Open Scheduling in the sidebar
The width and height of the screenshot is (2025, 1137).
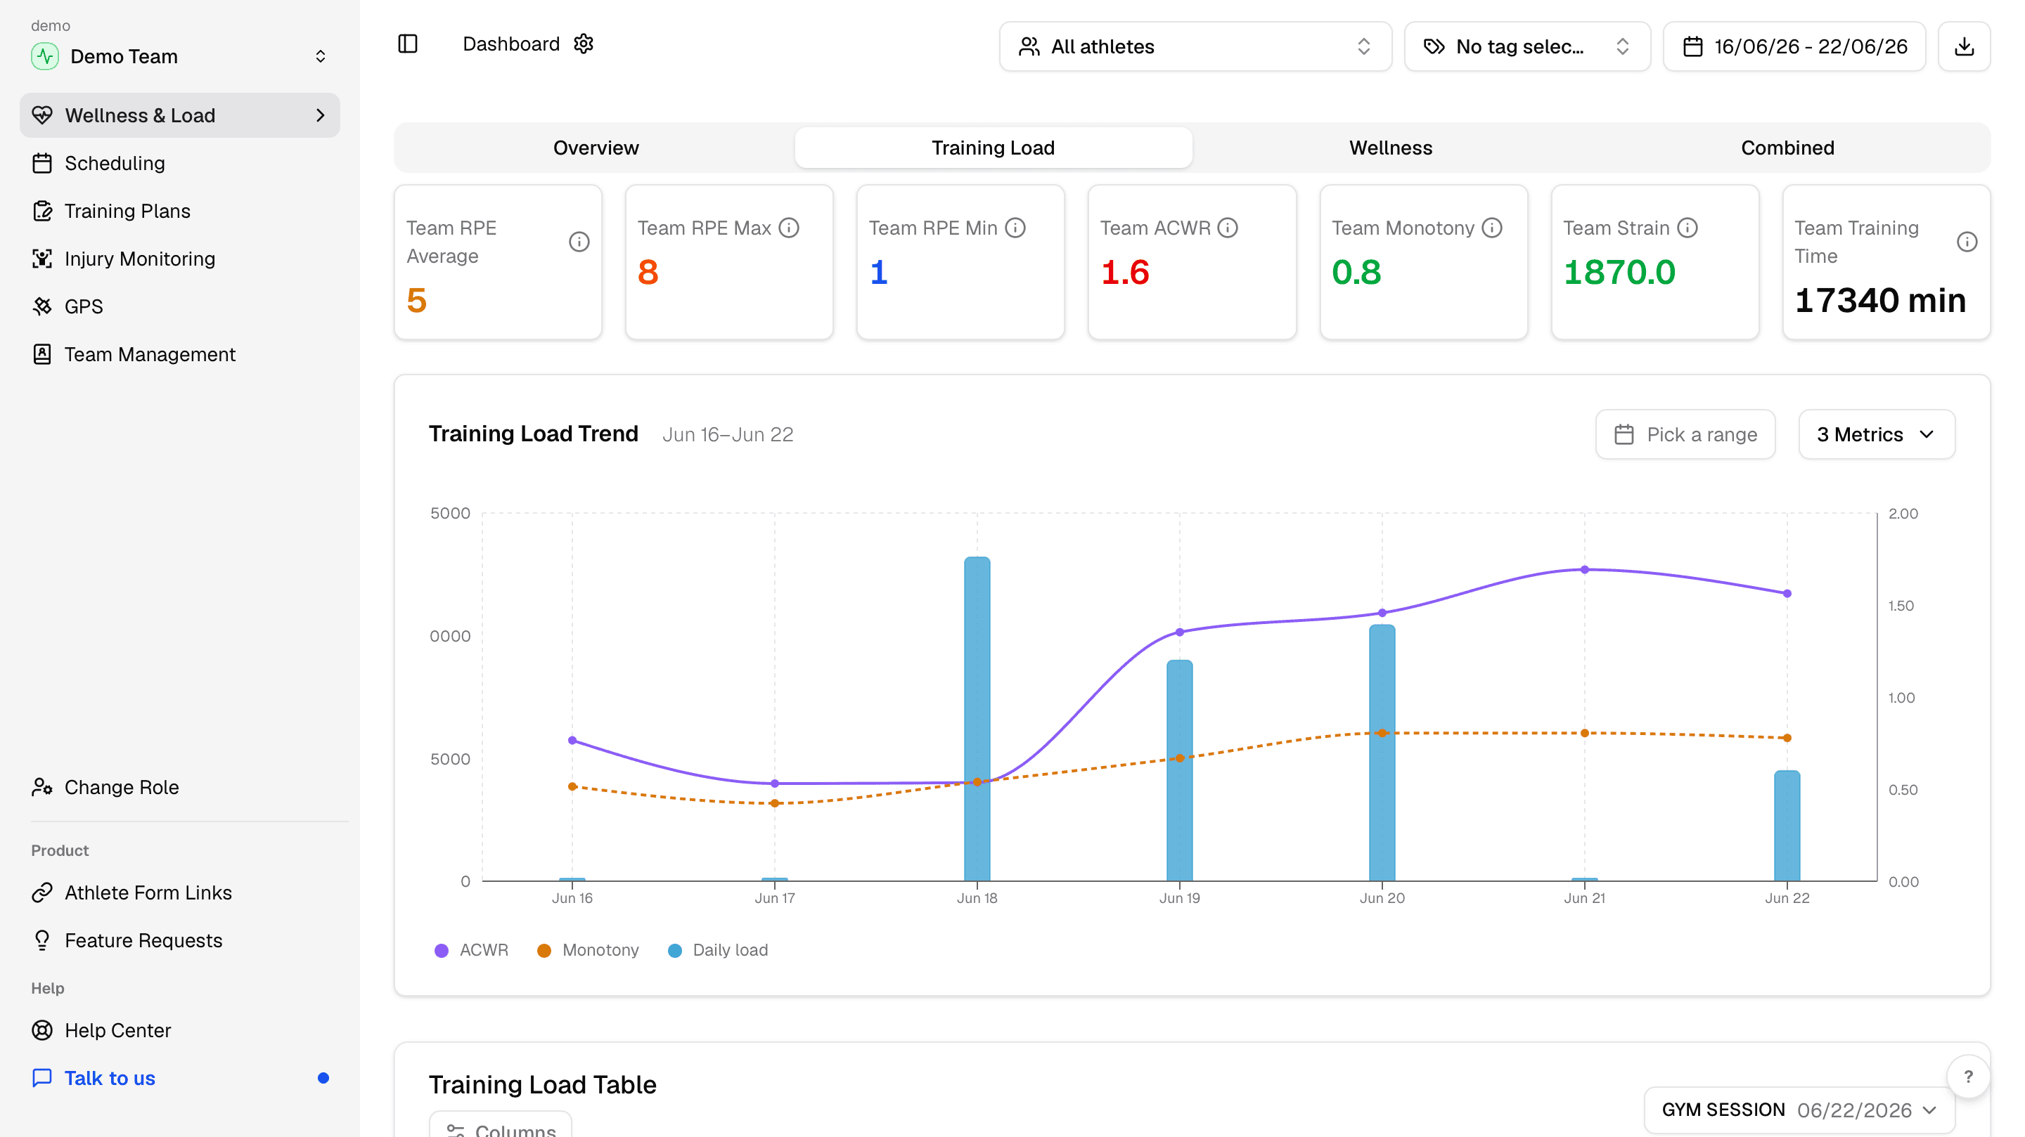tap(180, 164)
